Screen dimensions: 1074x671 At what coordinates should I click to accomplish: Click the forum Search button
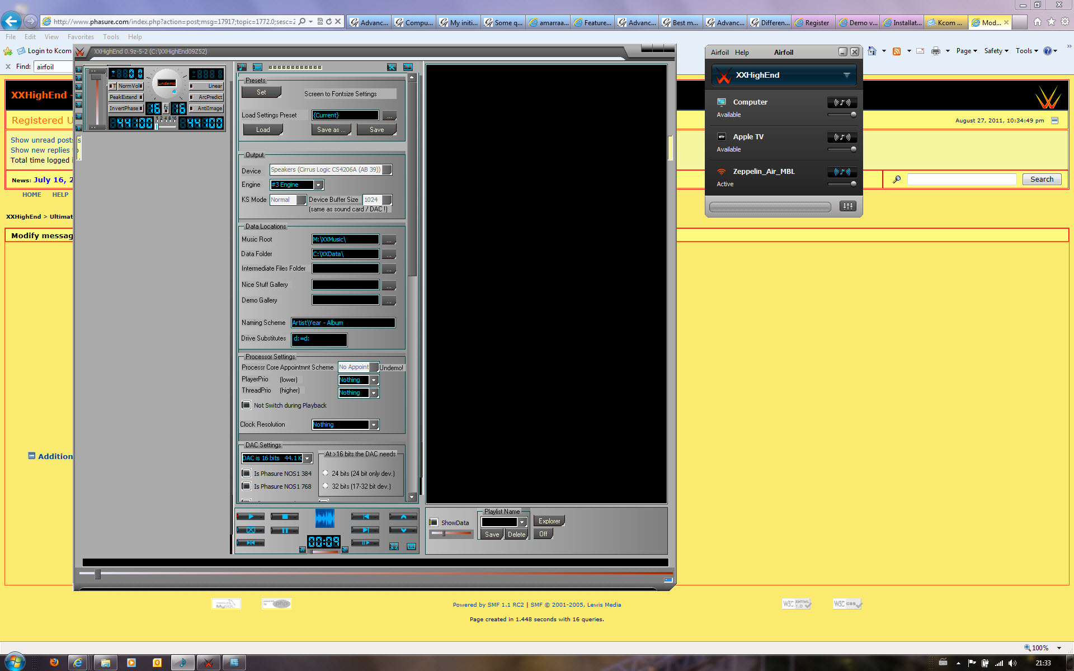point(1042,179)
